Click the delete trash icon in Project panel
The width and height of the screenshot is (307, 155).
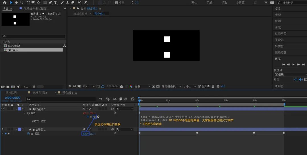click(x=34, y=87)
